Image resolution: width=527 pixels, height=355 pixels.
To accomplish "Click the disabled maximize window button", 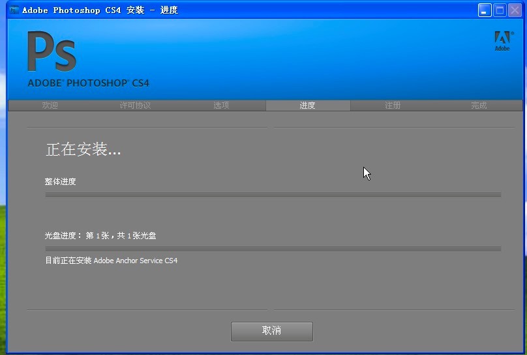I will point(500,10).
